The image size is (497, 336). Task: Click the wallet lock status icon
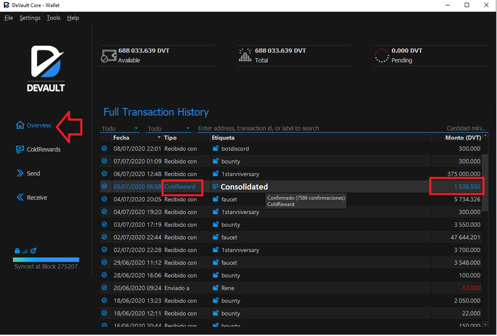(x=17, y=251)
